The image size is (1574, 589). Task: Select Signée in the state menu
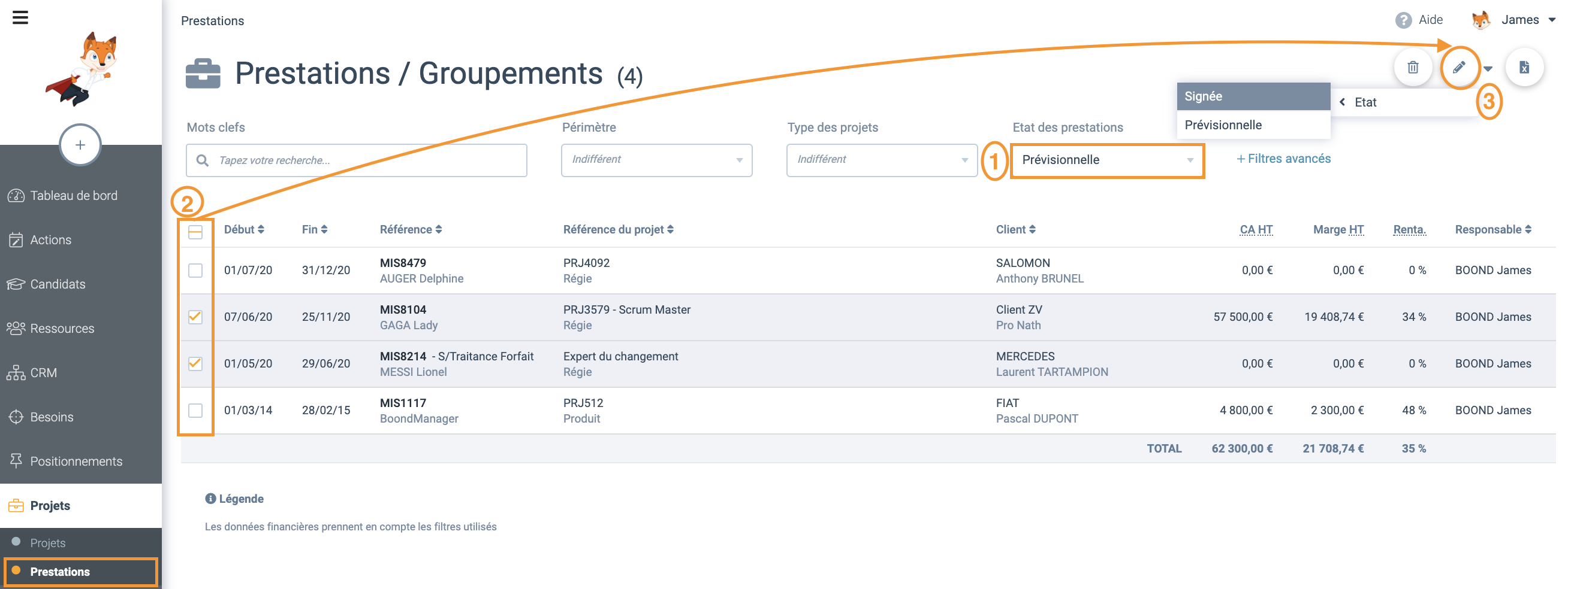(x=1253, y=96)
